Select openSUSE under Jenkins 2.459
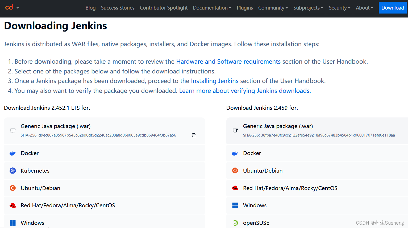Image resolution: width=408 pixels, height=228 pixels. pos(317,222)
